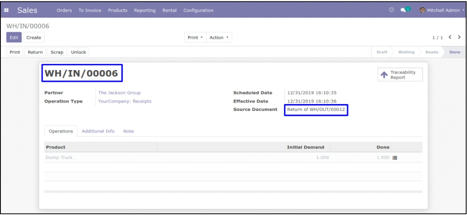Expand the Print dropdown
Image resolution: width=467 pixels, height=215 pixels.
[195, 38]
